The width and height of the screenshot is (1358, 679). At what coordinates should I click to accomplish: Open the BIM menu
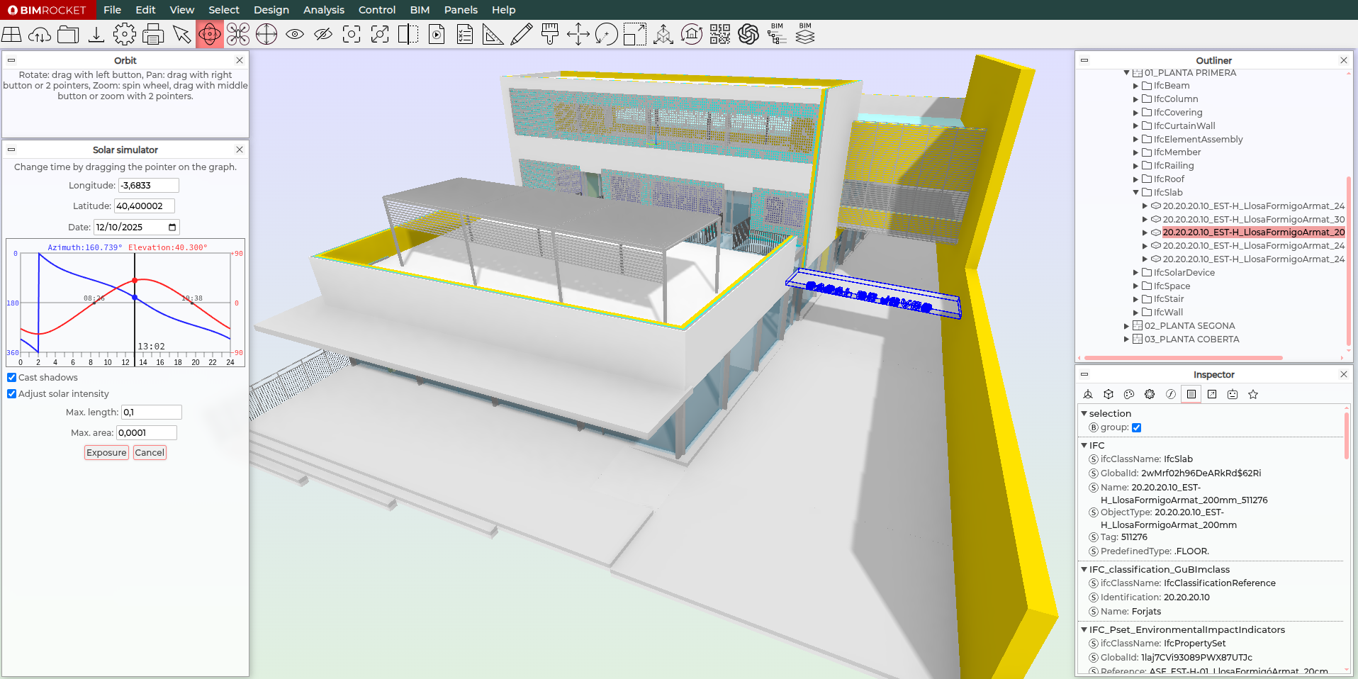click(x=420, y=10)
